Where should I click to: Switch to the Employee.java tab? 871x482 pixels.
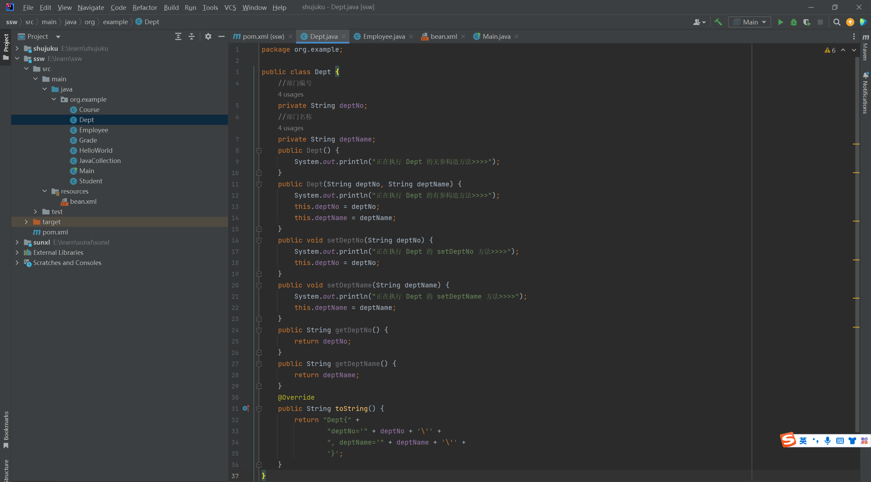click(383, 36)
